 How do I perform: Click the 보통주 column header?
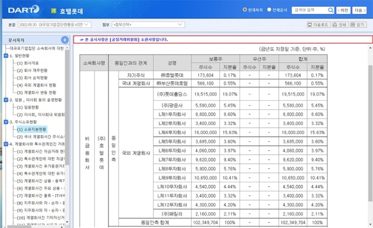pos(215,59)
